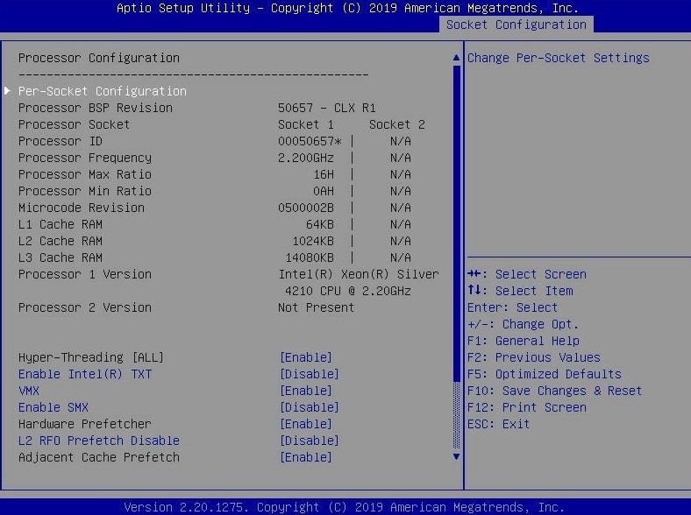Toggle the VMX Enable value

[306, 391]
